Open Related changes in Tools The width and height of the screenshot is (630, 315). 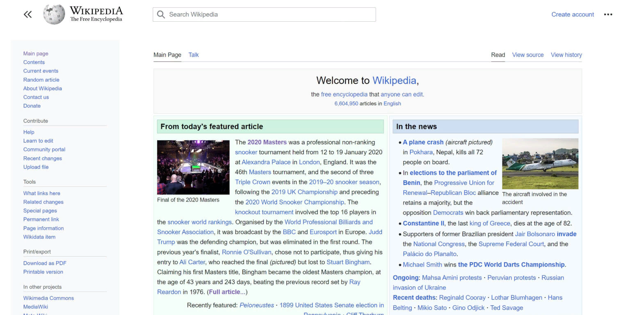point(43,202)
